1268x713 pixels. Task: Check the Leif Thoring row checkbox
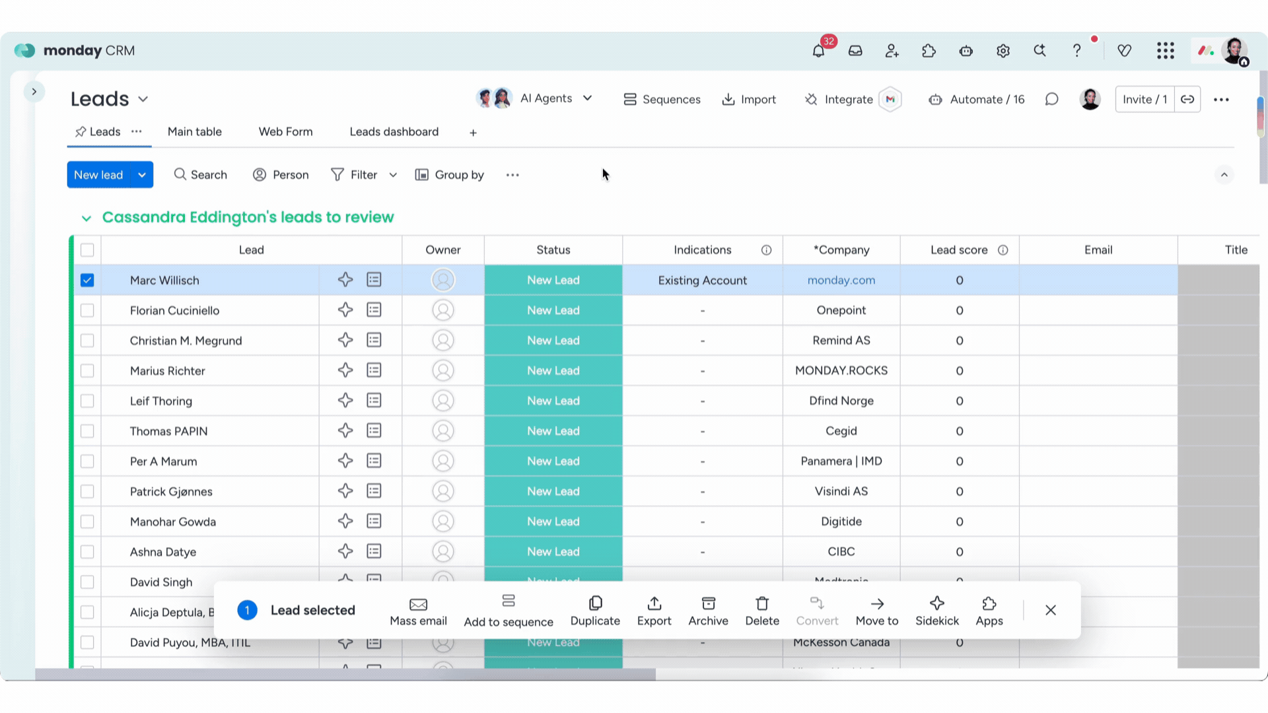click(x=87, y=401)
